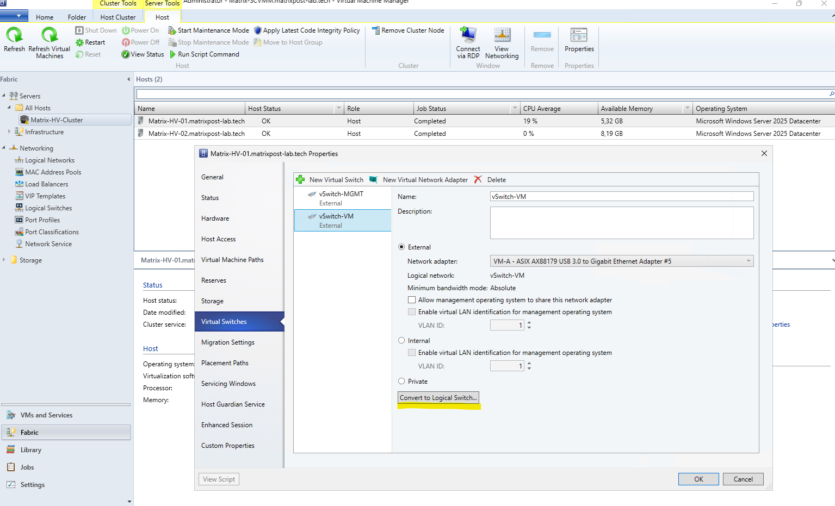Select vSwitch-MGMT in switch list
835x506 pixels.
point(343,198)
